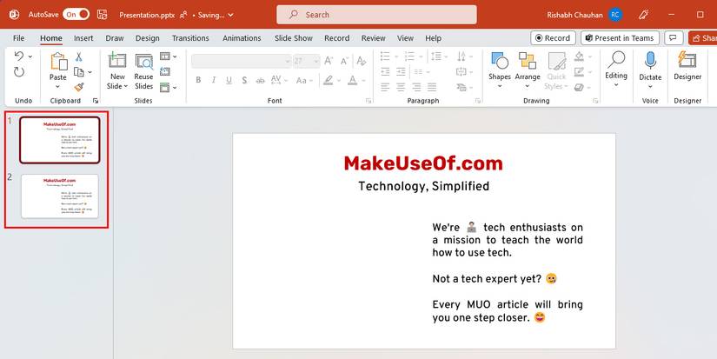
Task: Select slide 2 thumbnail
Action: point(60,196)
